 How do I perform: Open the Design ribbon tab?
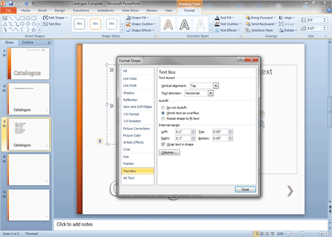pyautogui.click(x=60, y=10)
